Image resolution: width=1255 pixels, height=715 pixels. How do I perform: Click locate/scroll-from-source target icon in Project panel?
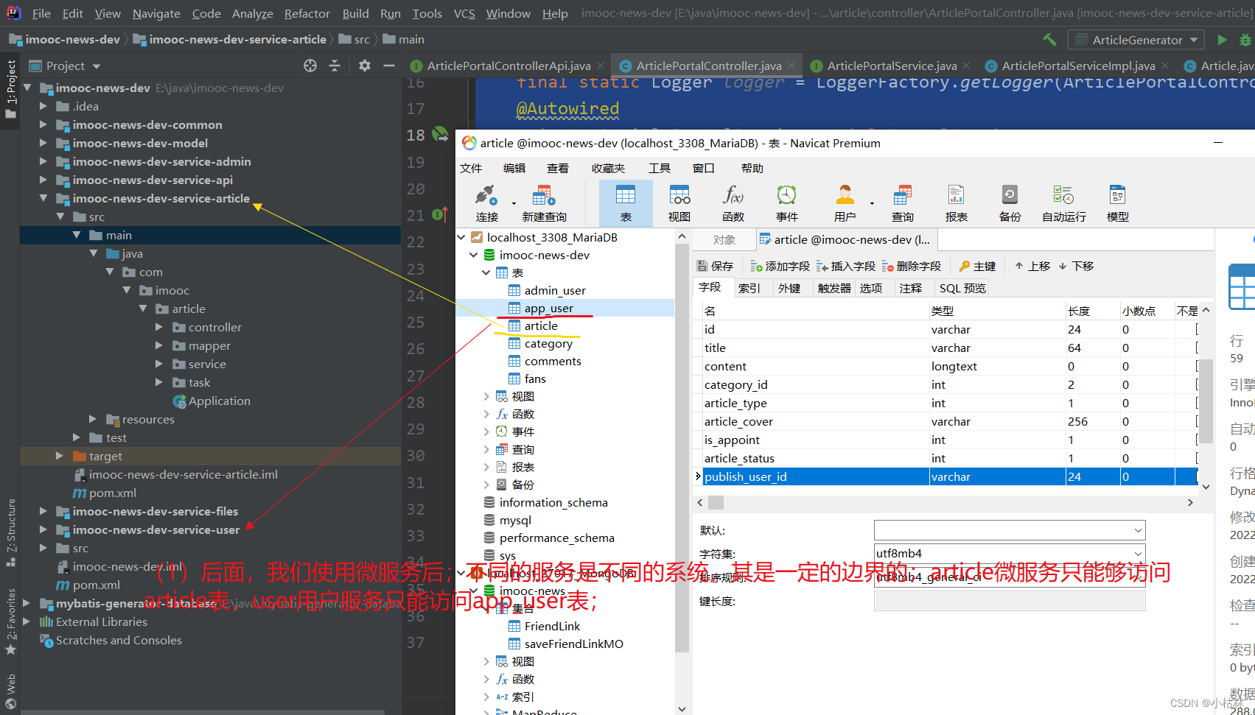click(x=310, y=66)
